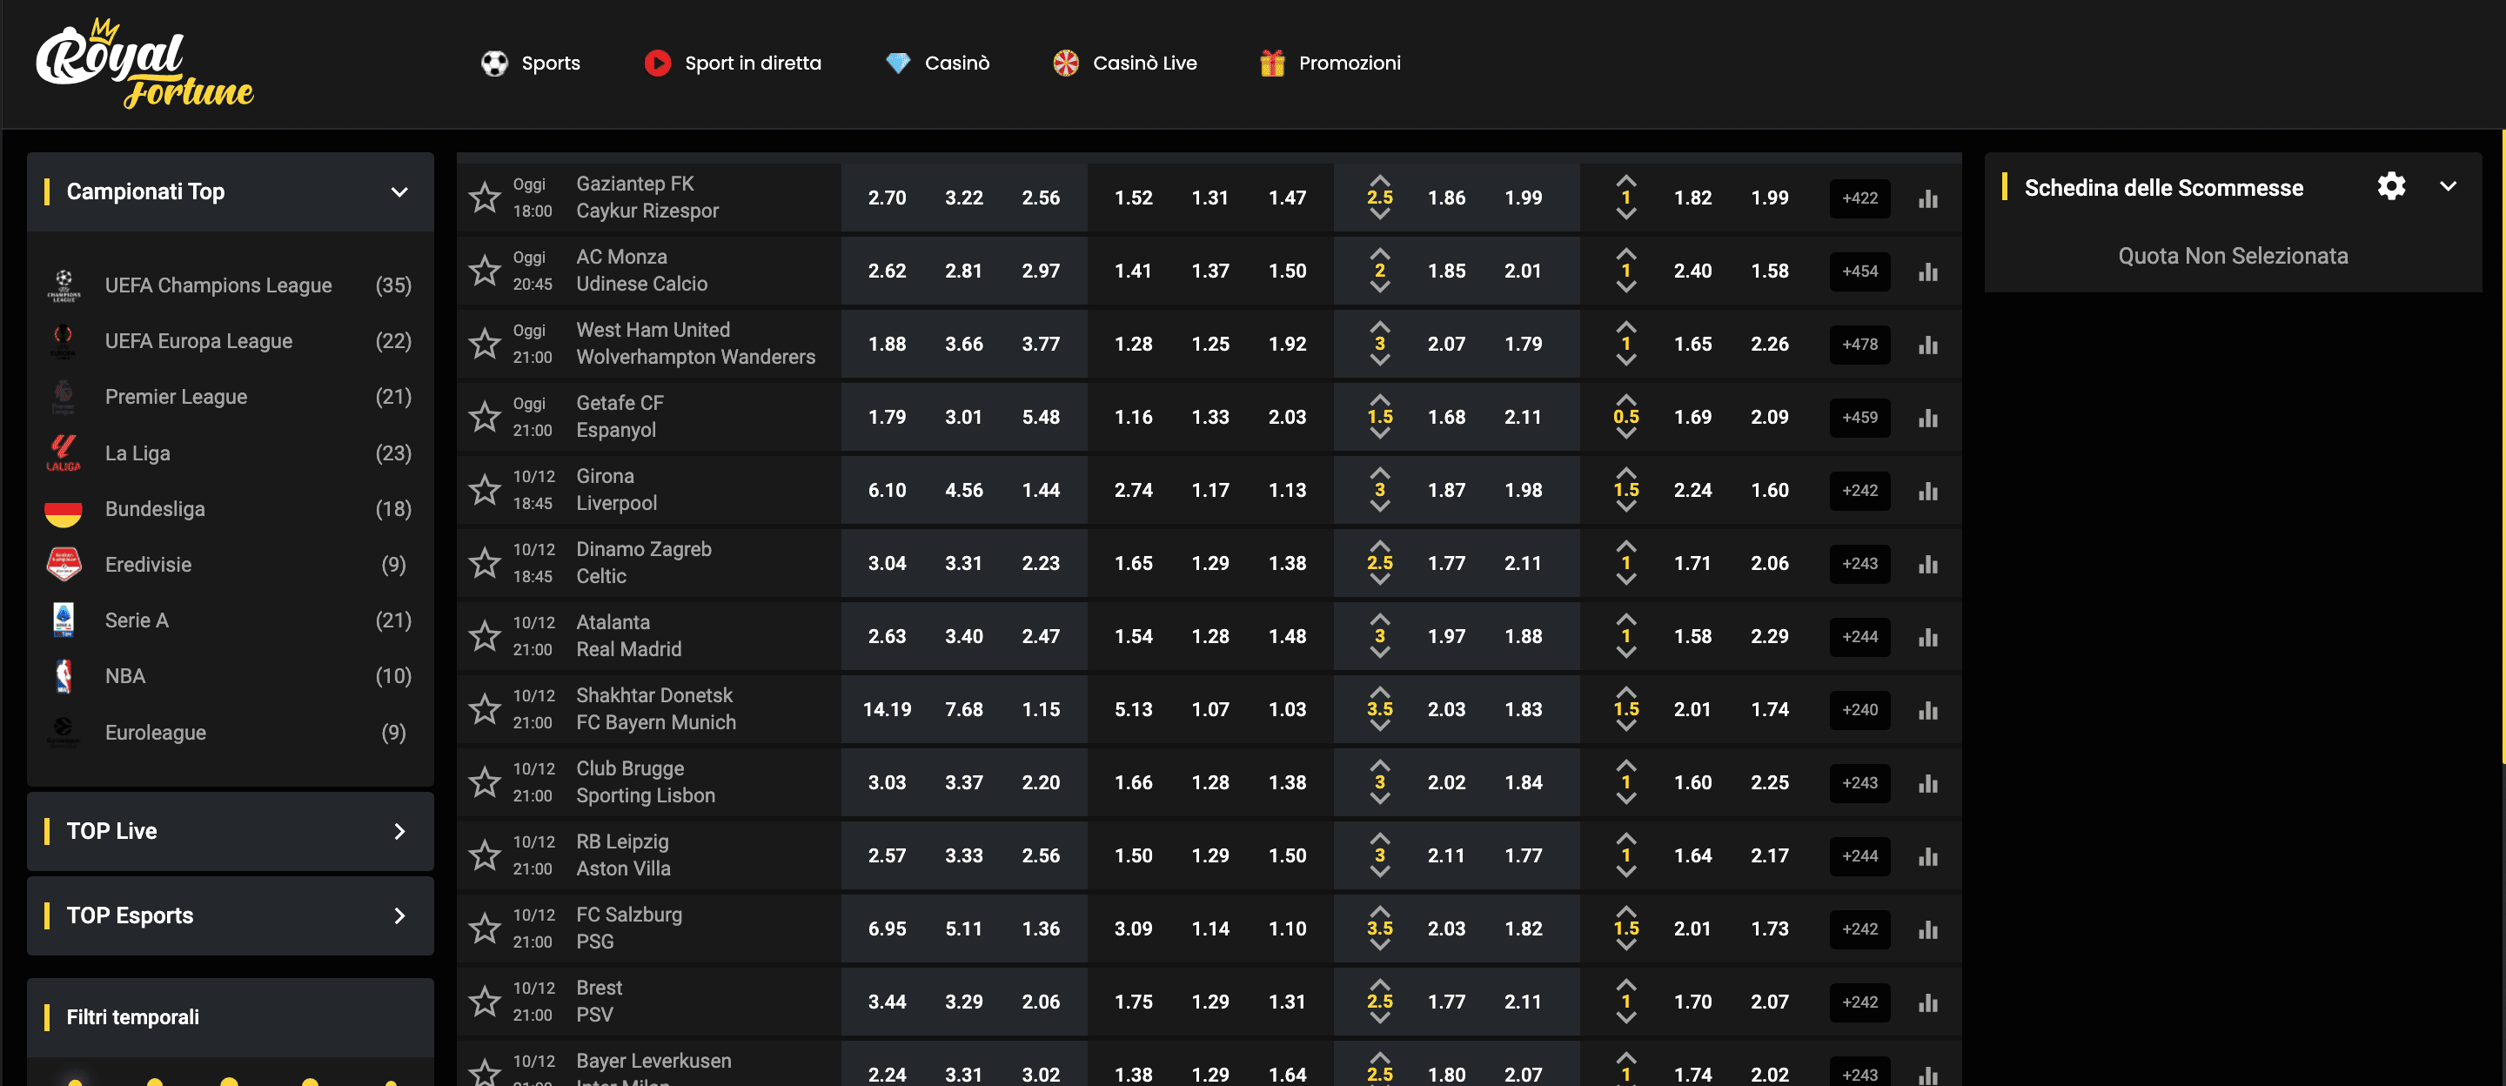Open the Brest vs PSV match
The image size is (2506, 1086).
600,1002
